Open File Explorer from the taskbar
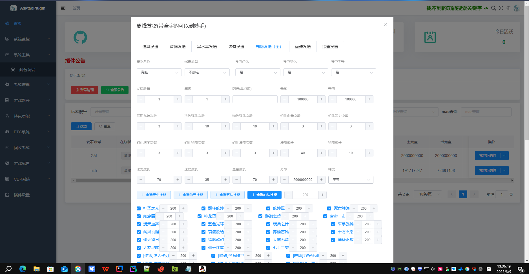This screenshot has height=274, width=529. coord(36,269)
